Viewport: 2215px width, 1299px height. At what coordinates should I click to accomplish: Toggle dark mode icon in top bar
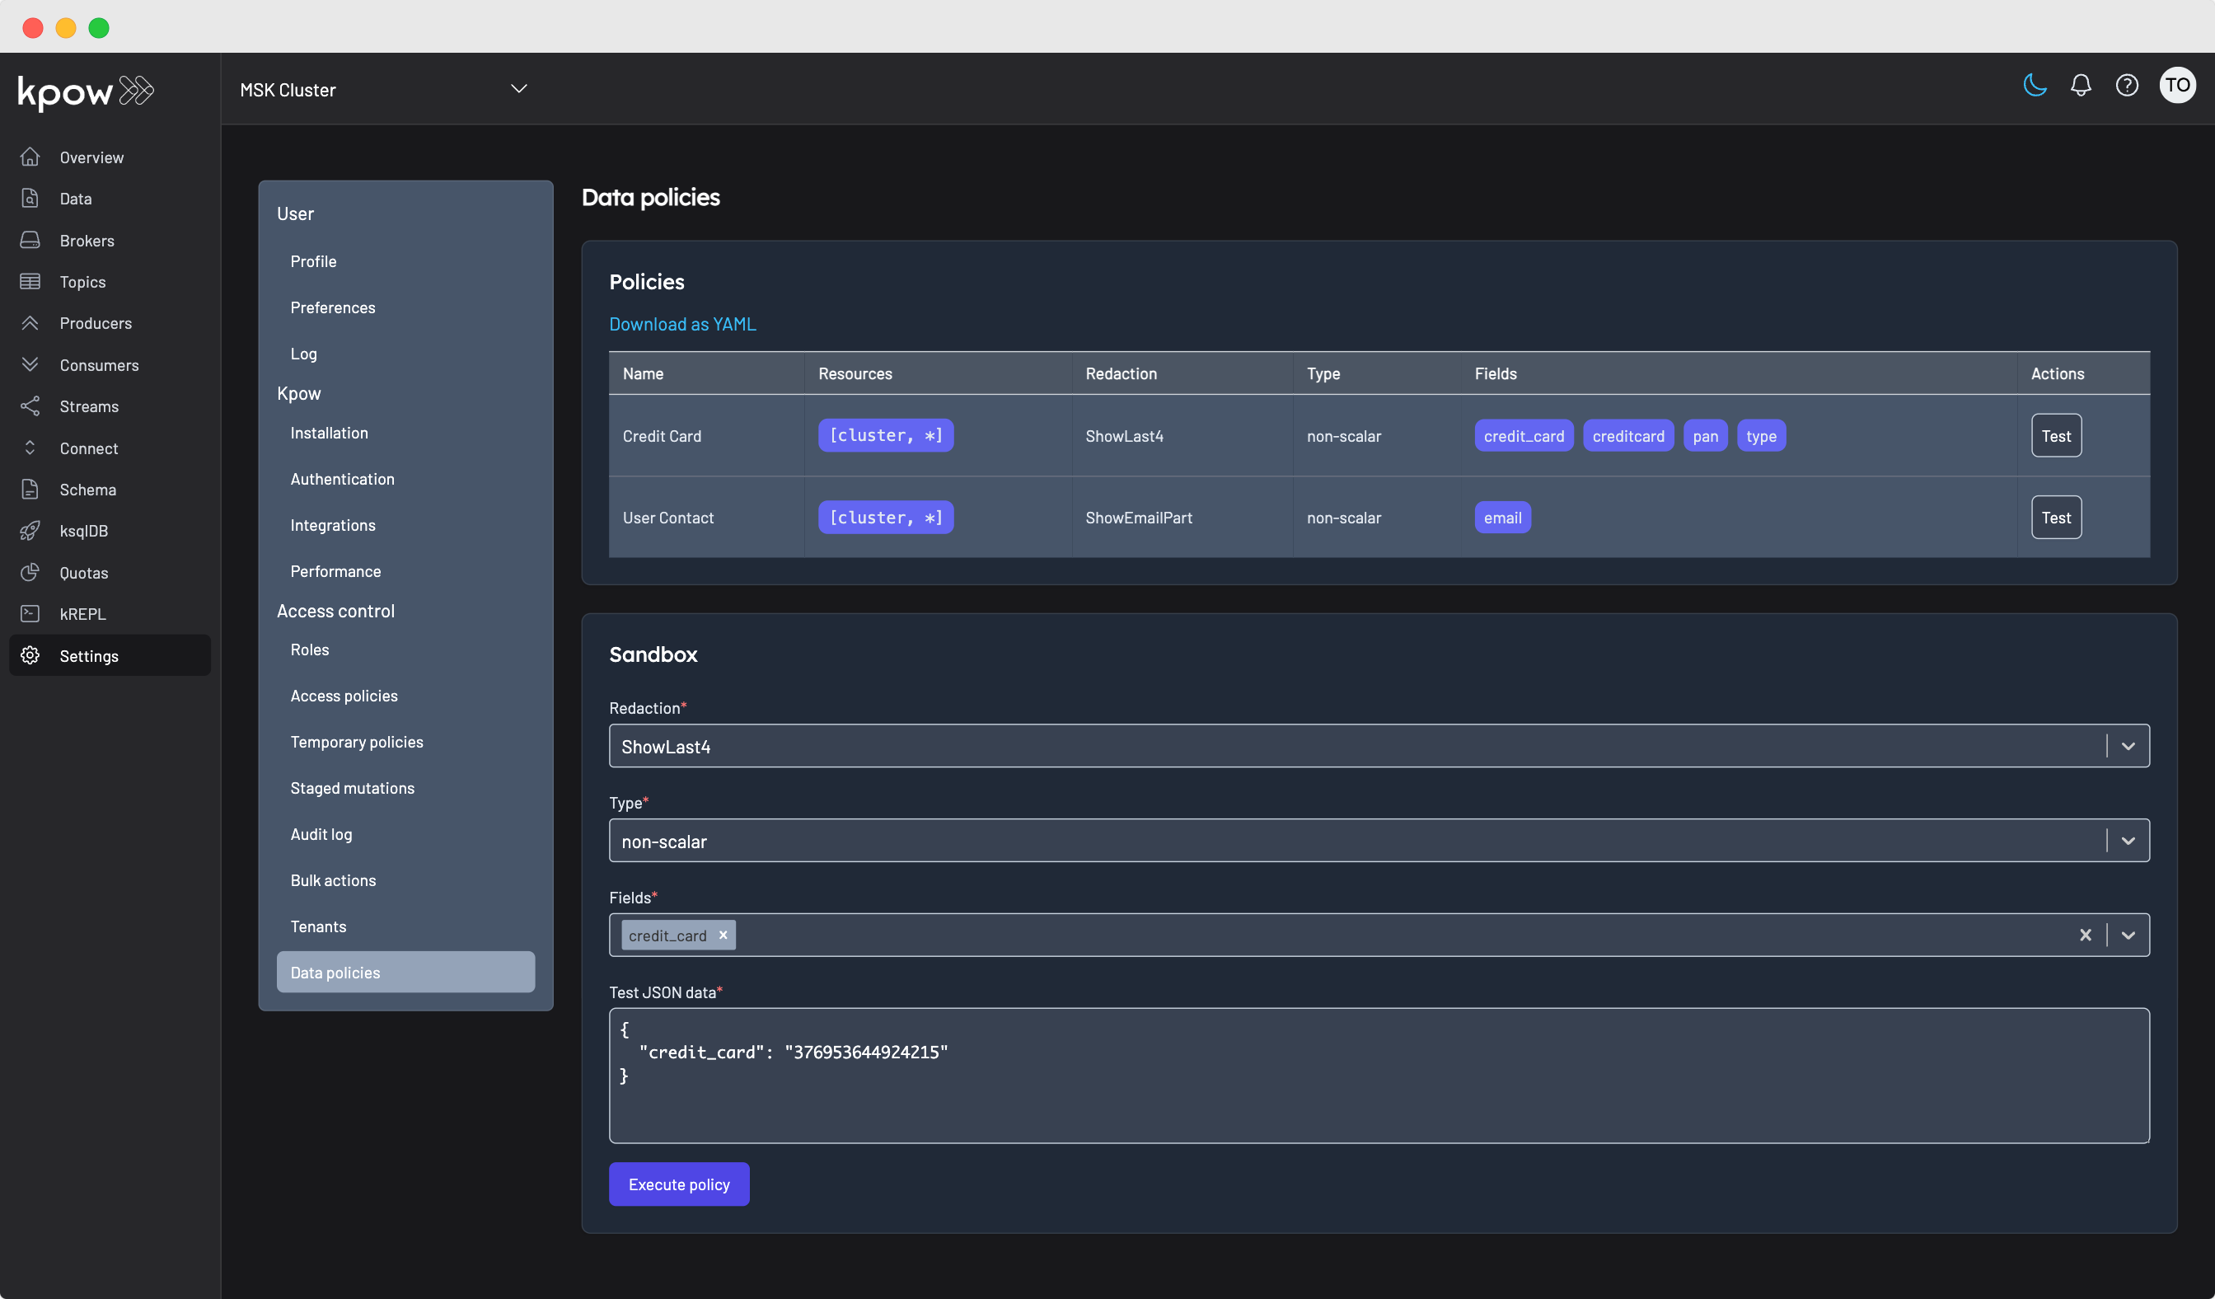tap(2035, 88)
